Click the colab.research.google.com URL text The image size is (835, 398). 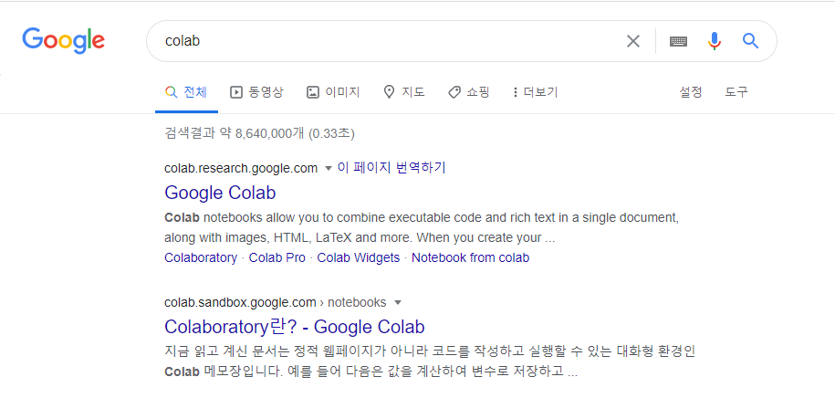point(241,168)
